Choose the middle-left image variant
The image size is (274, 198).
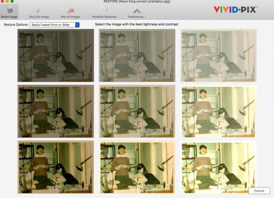55,111
